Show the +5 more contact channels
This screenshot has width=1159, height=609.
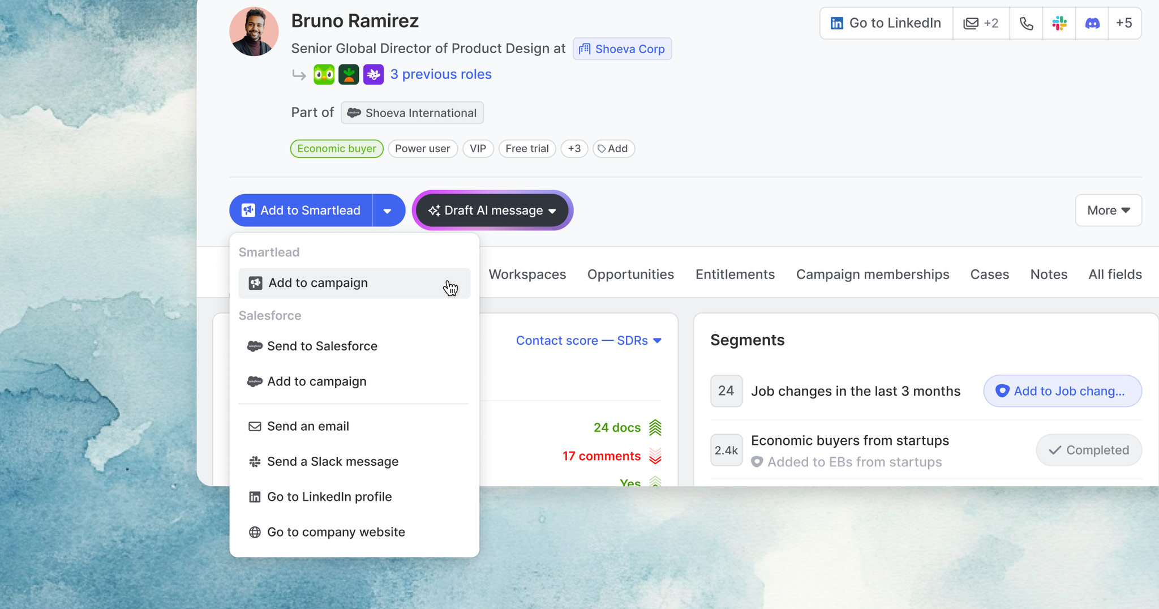click(1124, 23)
